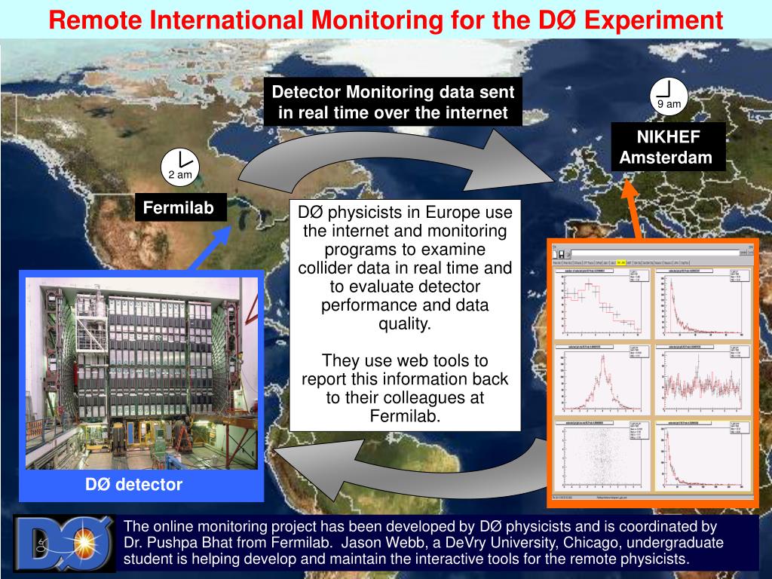Click the 'Remote International Monitoring' title
The width and height of the screenshot is (772, 579).
pyautogui.click(x=386, y=20)
